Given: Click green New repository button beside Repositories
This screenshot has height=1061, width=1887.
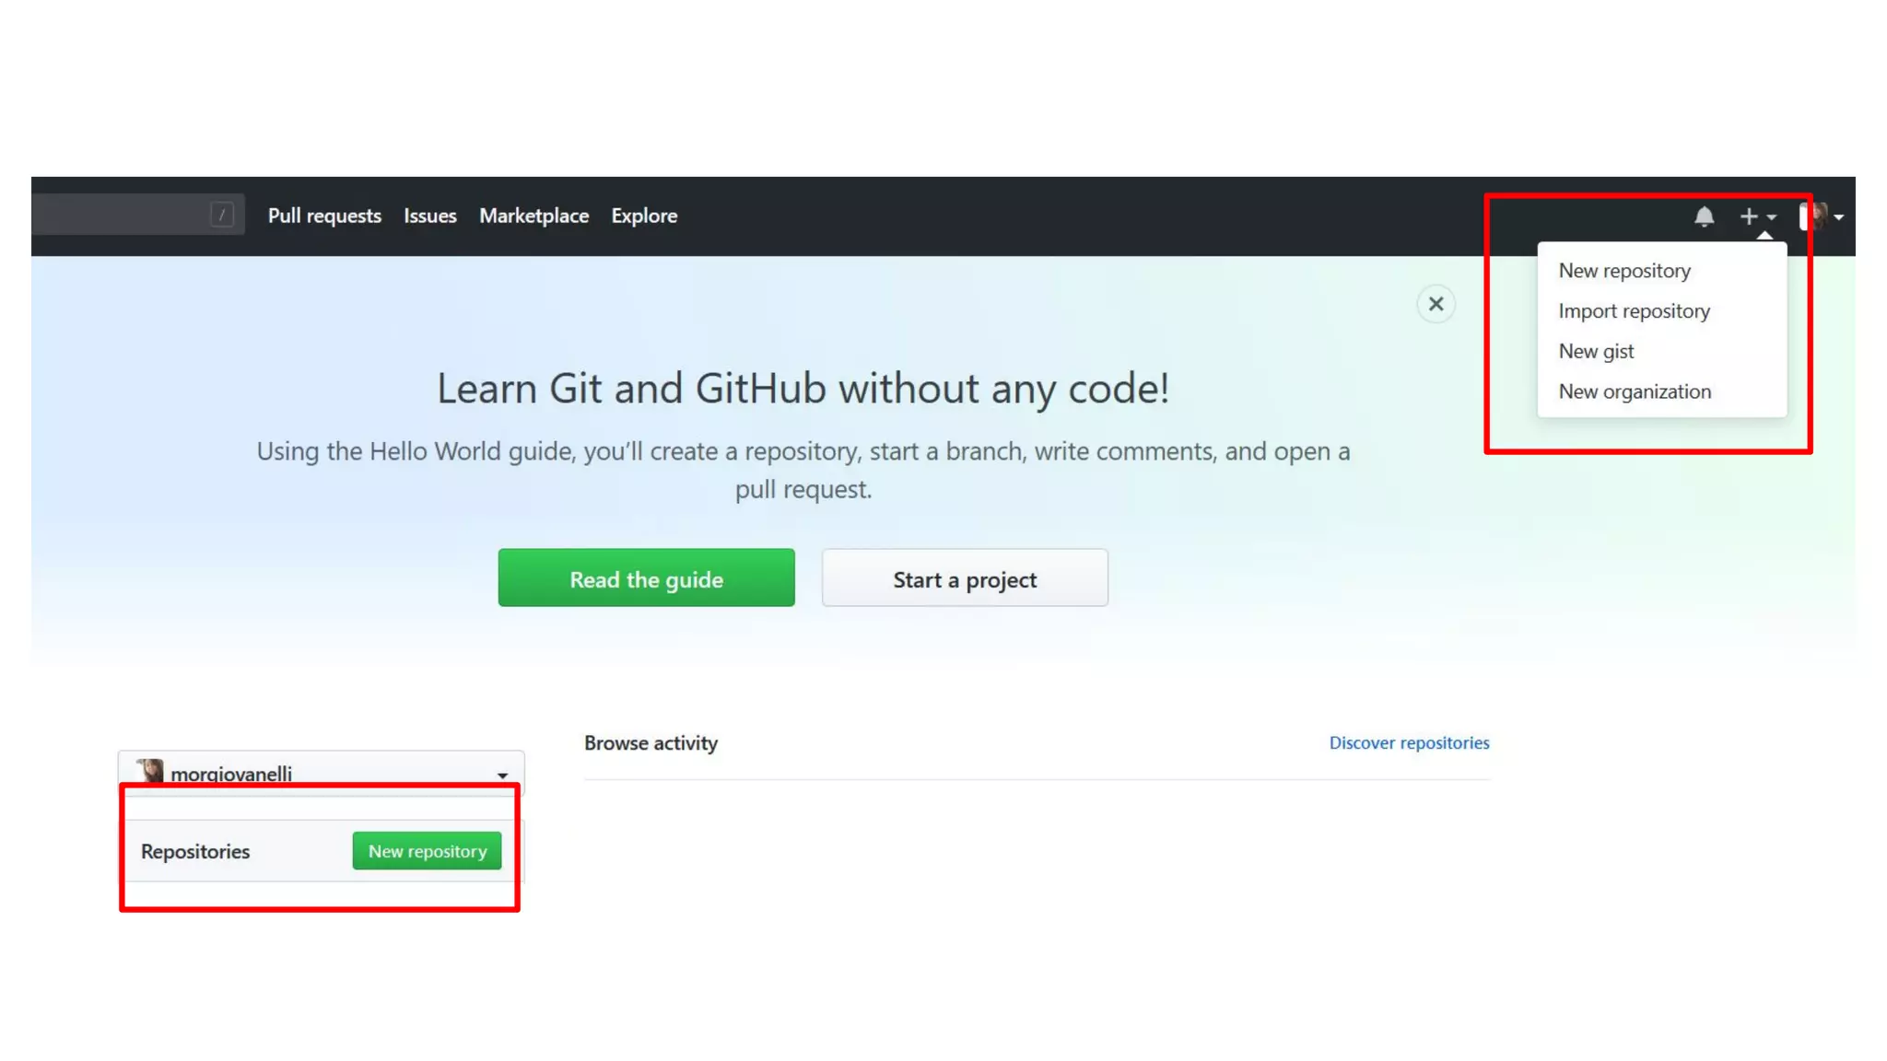Looking at the screenshot, I should (427, 851).
